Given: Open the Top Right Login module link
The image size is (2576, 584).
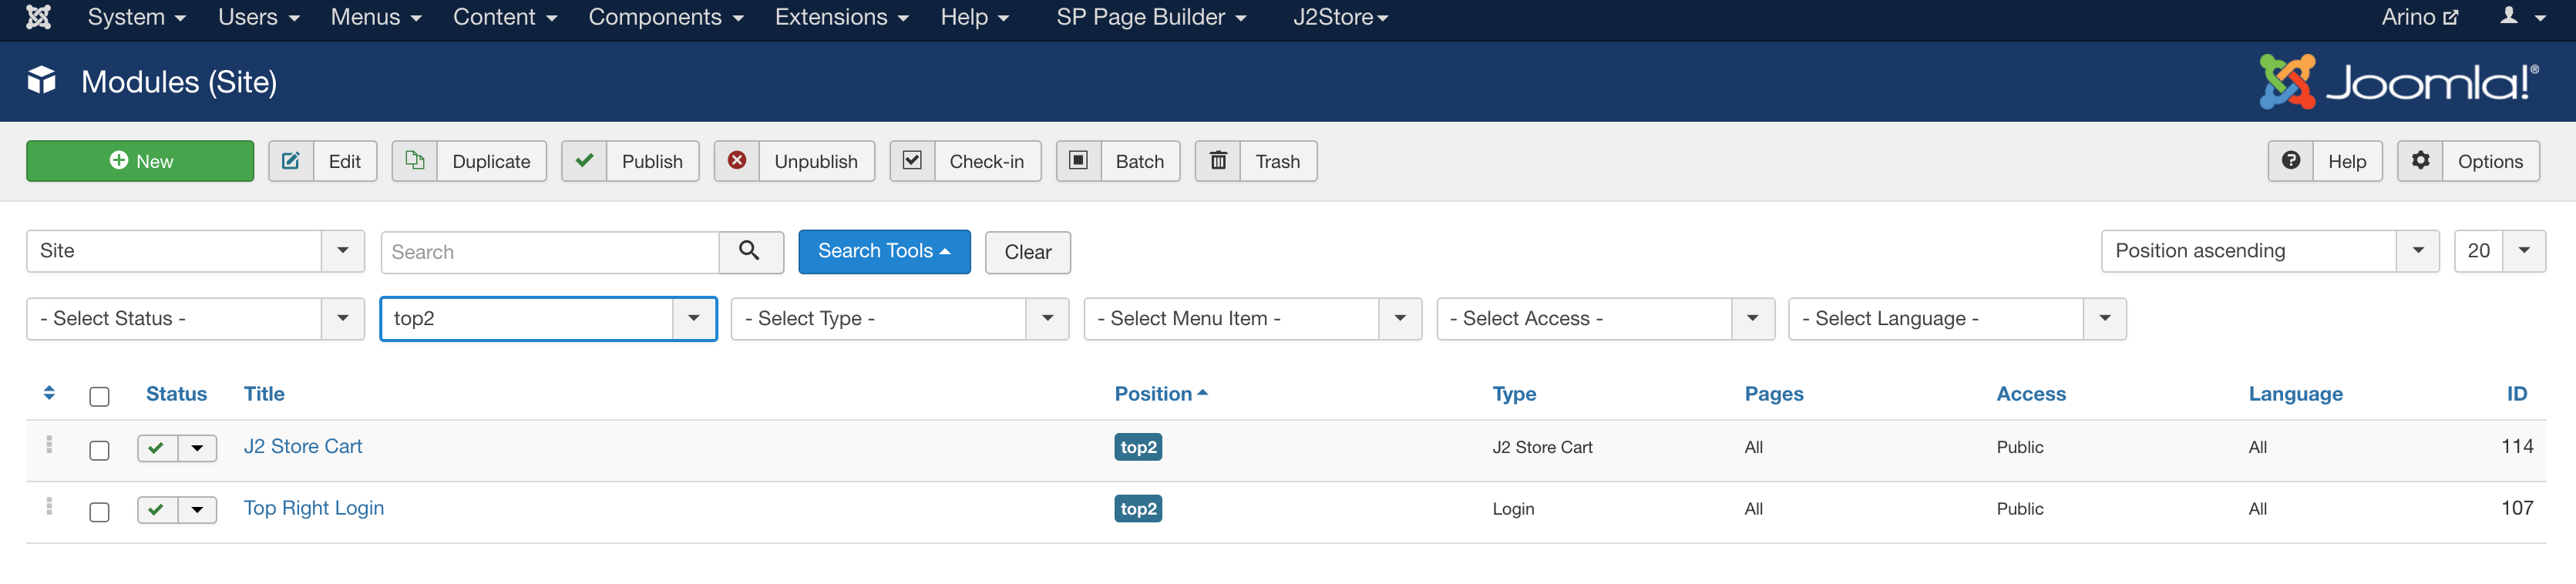Looking at the screenshot, I should pos(314,508).
